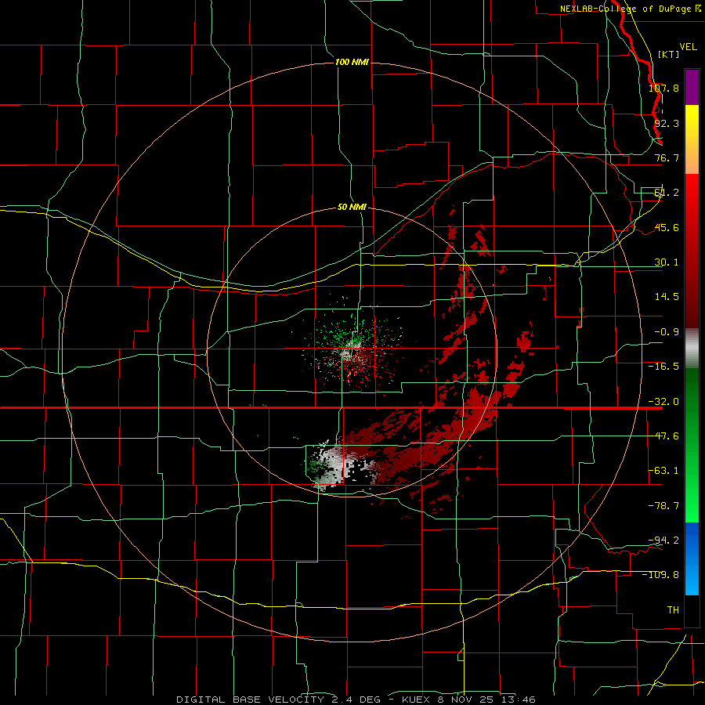The height and width of the screenshot is (705, 705).
Task: Click the 30.1 velocity scale value
Action: tap(667, 262)
